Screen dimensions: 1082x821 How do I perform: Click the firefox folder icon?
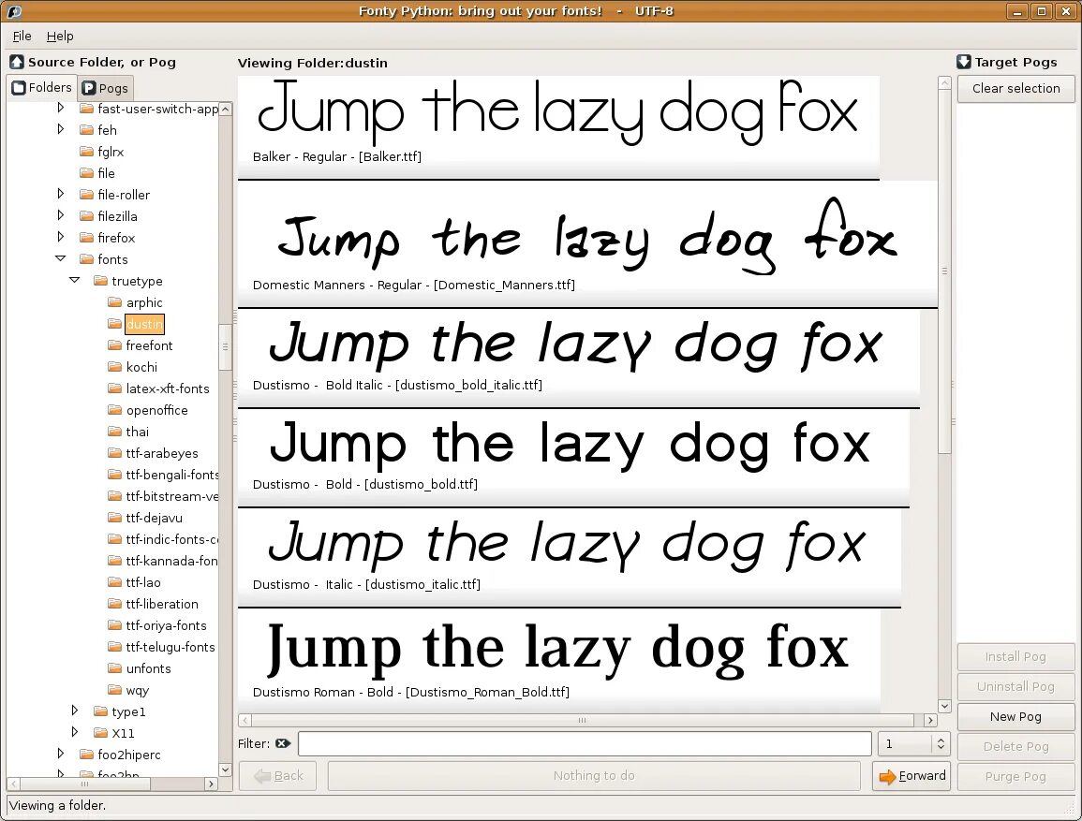coord(86,237)
